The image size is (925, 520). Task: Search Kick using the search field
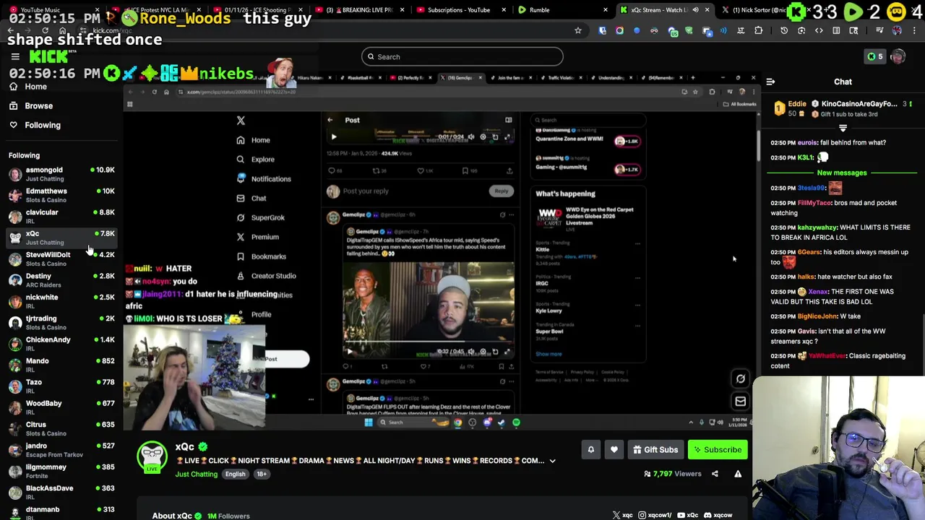462,56
